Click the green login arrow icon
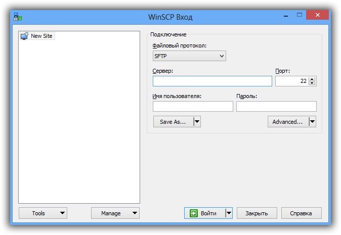Image resolution: width=341 pixels, height=235 pixels. pyautogui.click(x=194, y=213)
